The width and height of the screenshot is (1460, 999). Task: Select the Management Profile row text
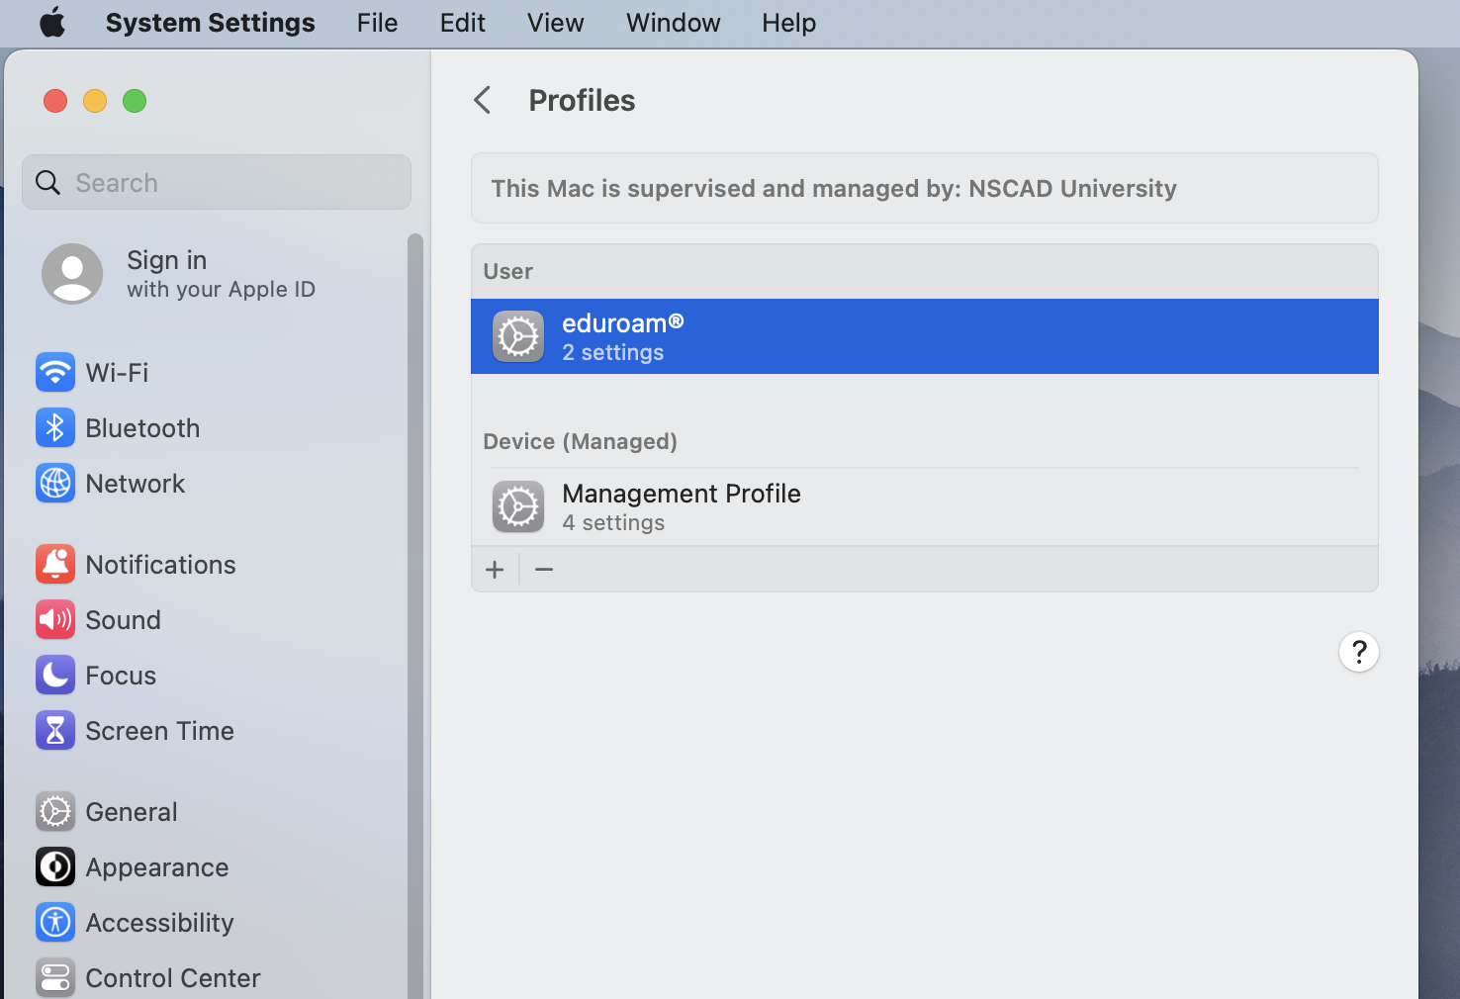coord(682,494)
